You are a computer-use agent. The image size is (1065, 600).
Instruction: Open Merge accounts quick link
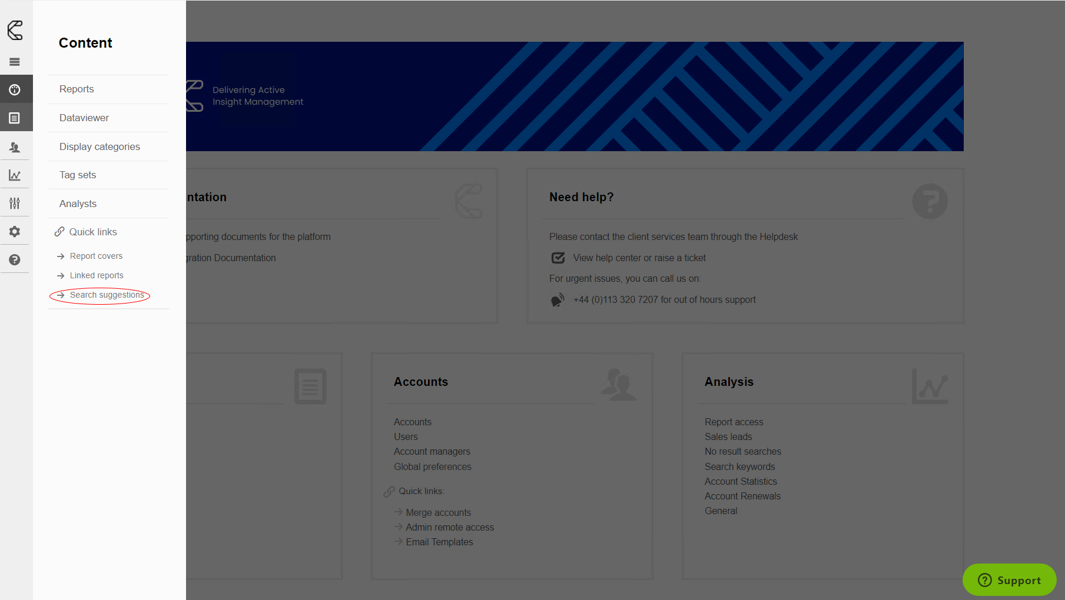tap(438, 513)
